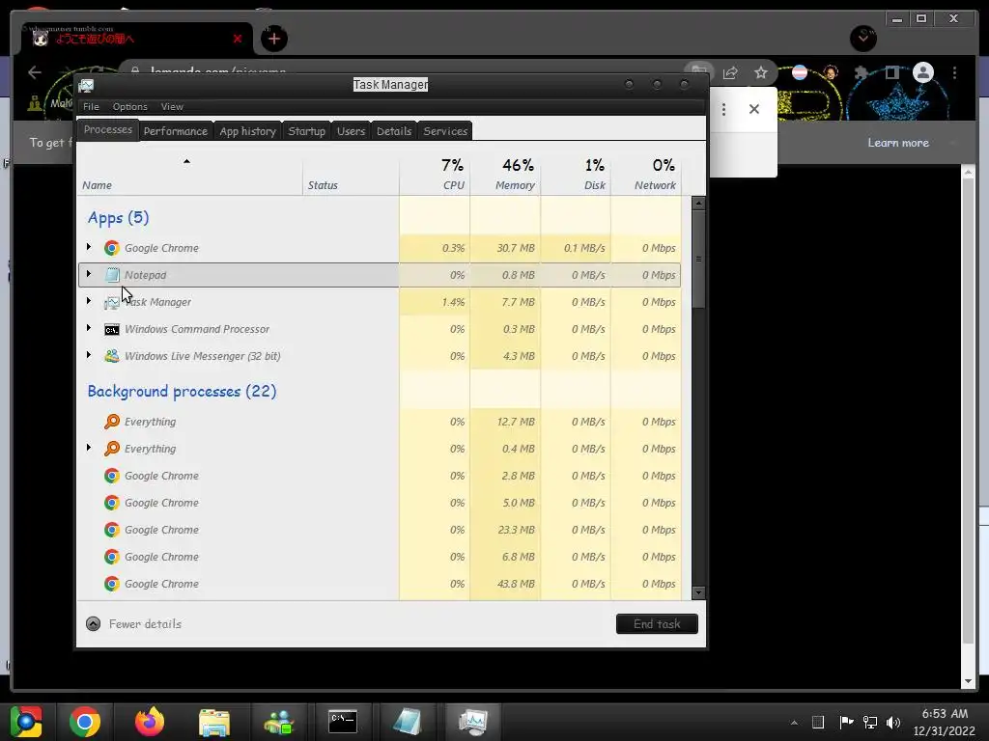Click the share page icon in Chrome

[x=730, y=73]
